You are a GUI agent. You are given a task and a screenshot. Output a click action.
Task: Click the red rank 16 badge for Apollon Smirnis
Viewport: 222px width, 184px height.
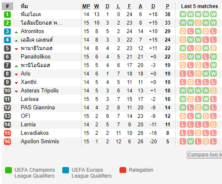point(7,142)
